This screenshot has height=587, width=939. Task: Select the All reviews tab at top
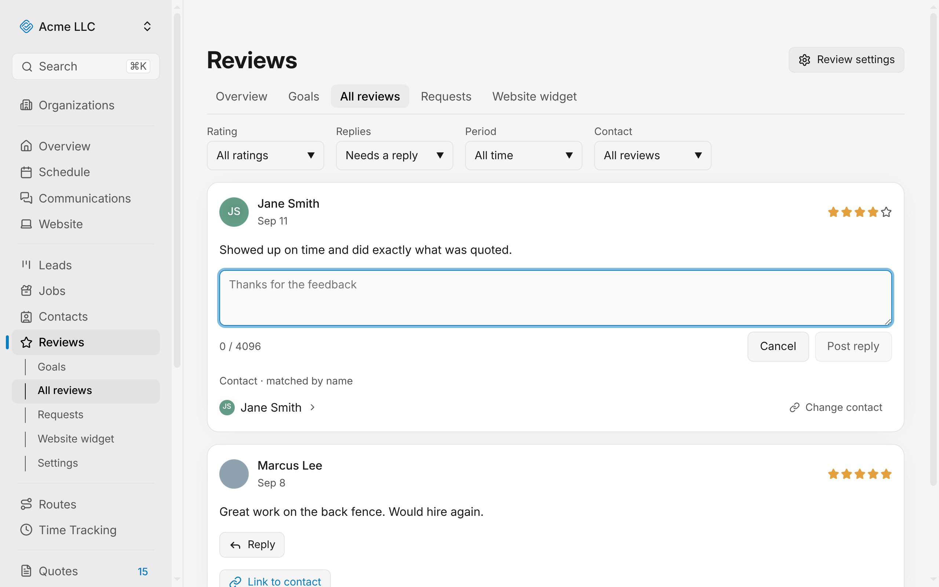(x=370, y=96)
